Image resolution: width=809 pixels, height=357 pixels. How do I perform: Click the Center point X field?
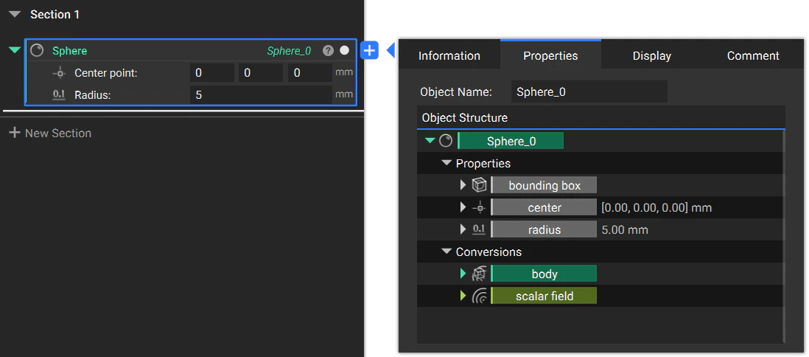click(x=211, y=73)
